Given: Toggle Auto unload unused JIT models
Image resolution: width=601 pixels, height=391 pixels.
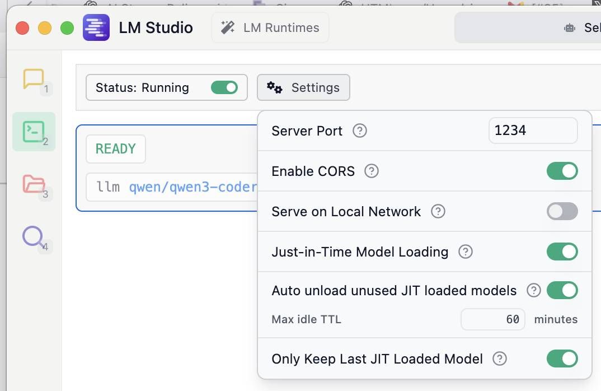Looking at the screenshot, I should [x=562, y=291].
